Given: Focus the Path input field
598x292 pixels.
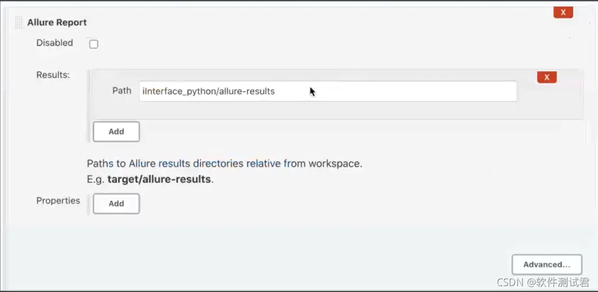Looking at the screenshot, I should point(328,91).
